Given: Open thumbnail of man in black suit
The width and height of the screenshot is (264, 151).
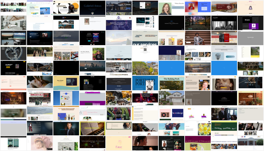Looking at the screenshot, I should click(x=224, y=113).
